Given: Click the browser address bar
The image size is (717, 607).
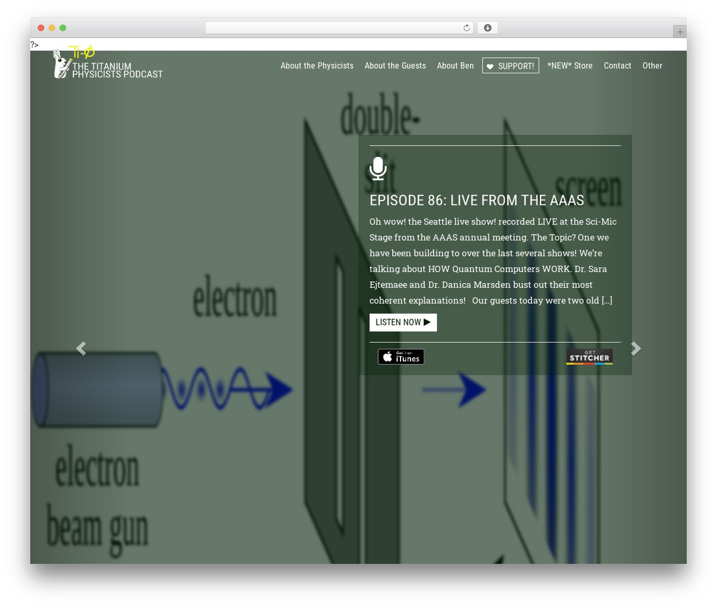Looking at the screenshot, I should click(x=339, y=28).
